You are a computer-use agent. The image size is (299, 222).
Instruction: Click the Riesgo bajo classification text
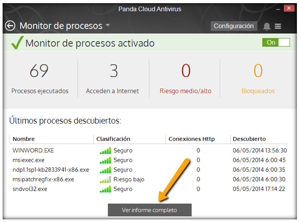pyautogui.click(x=129, y=179)
